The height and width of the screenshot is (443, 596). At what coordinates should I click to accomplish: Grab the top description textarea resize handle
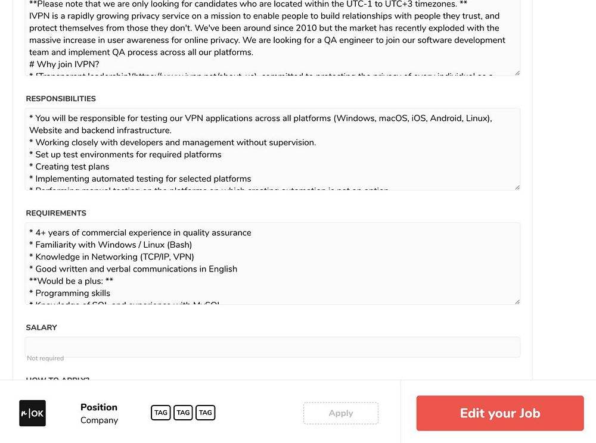pos(517,73)
